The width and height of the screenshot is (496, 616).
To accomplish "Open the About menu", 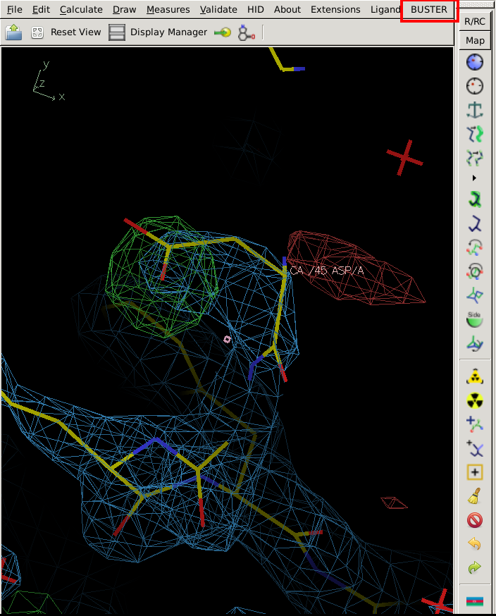I will [287, 9].
